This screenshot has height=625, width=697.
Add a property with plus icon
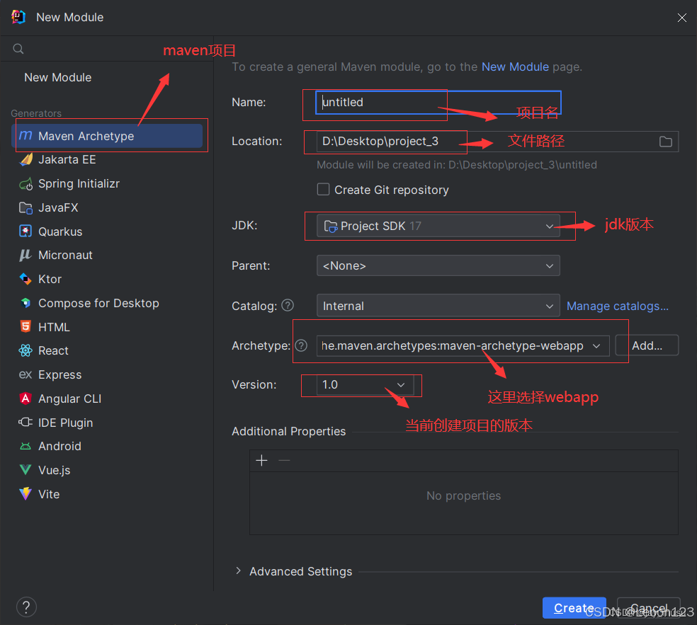coord(262,461)
